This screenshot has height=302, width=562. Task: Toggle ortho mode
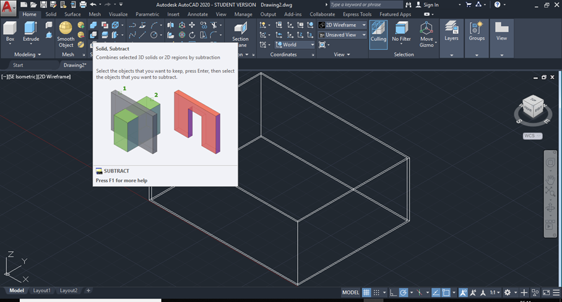pyautogui.click(x=393, y=293)
